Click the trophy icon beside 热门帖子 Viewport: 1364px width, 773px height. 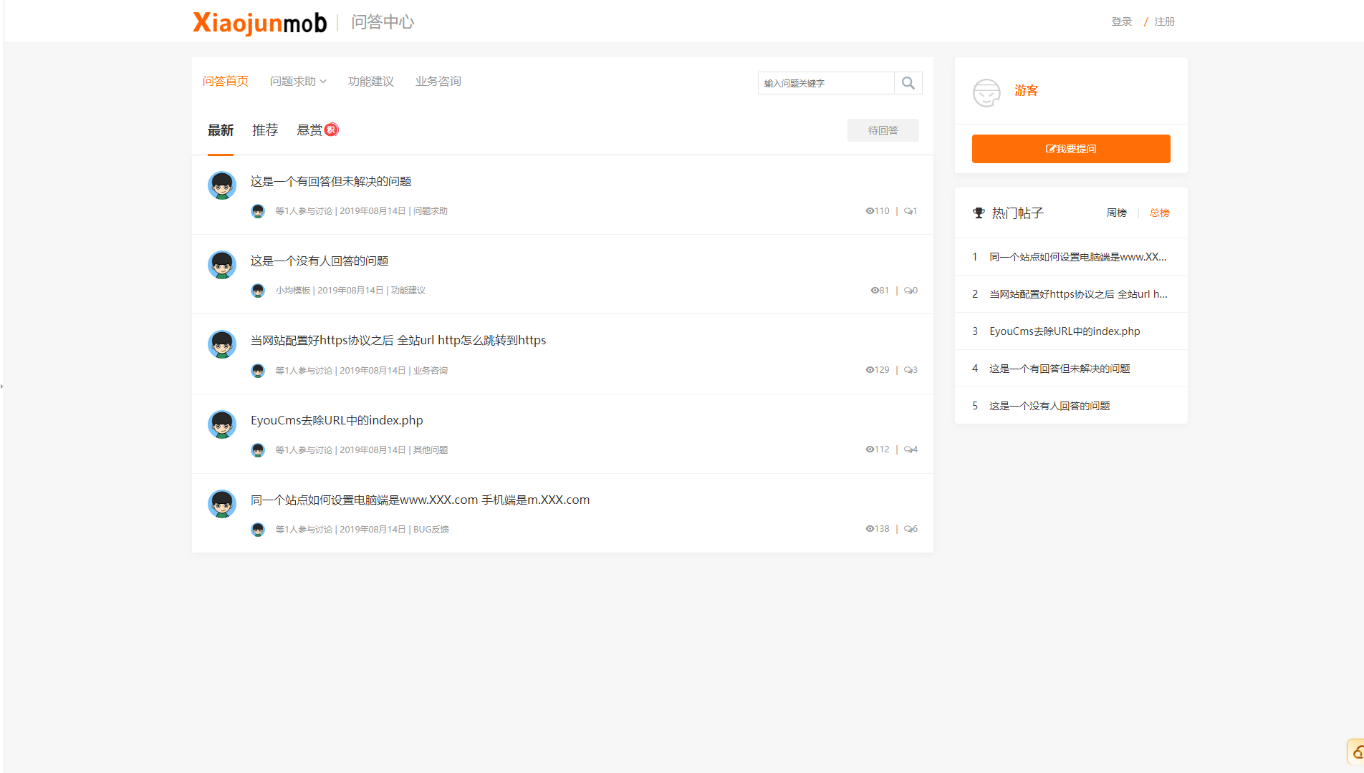979,213
